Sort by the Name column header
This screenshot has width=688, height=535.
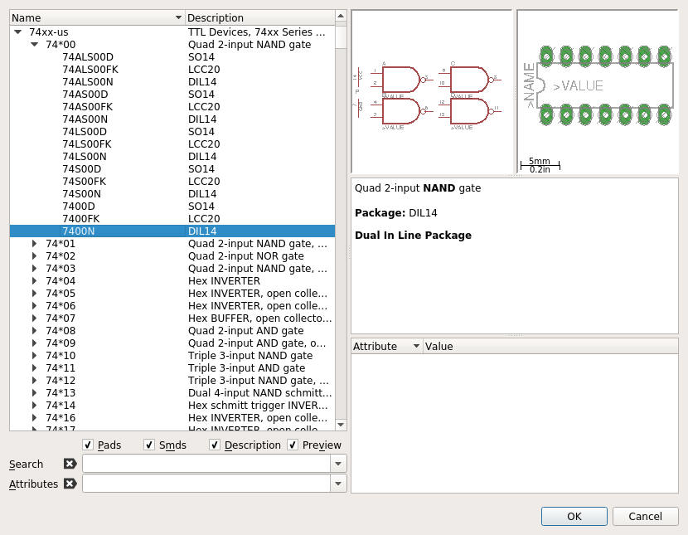[x=95, y=17]
